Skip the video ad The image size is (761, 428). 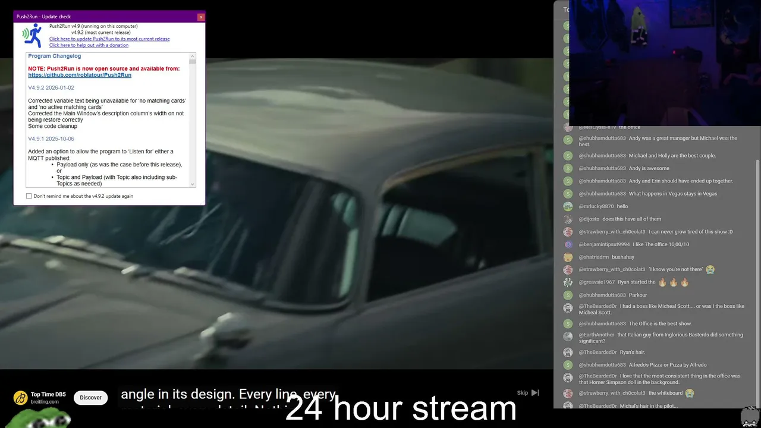(x=527, y=392)
